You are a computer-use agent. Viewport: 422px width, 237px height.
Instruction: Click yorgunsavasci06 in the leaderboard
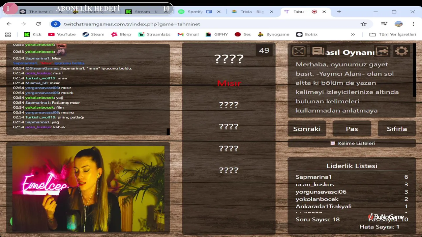click(321, 192)
